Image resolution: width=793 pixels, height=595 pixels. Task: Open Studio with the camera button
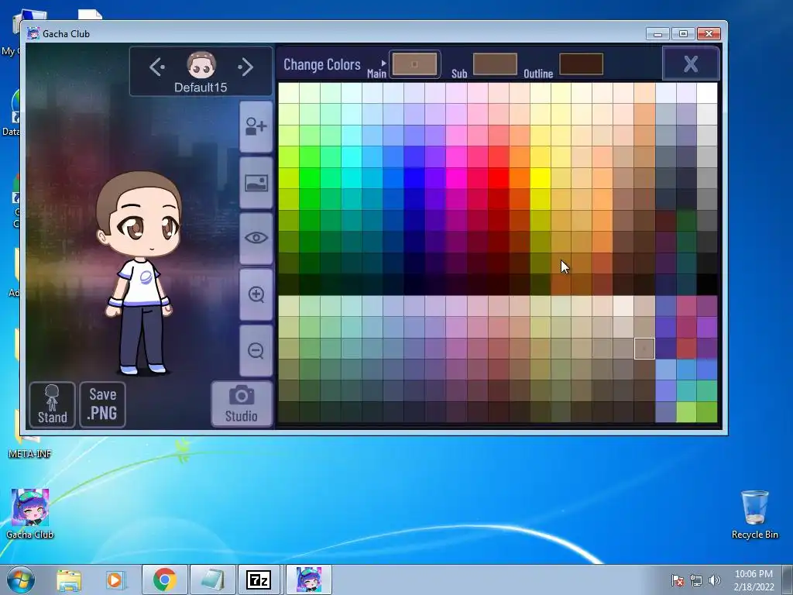(242, 404)
